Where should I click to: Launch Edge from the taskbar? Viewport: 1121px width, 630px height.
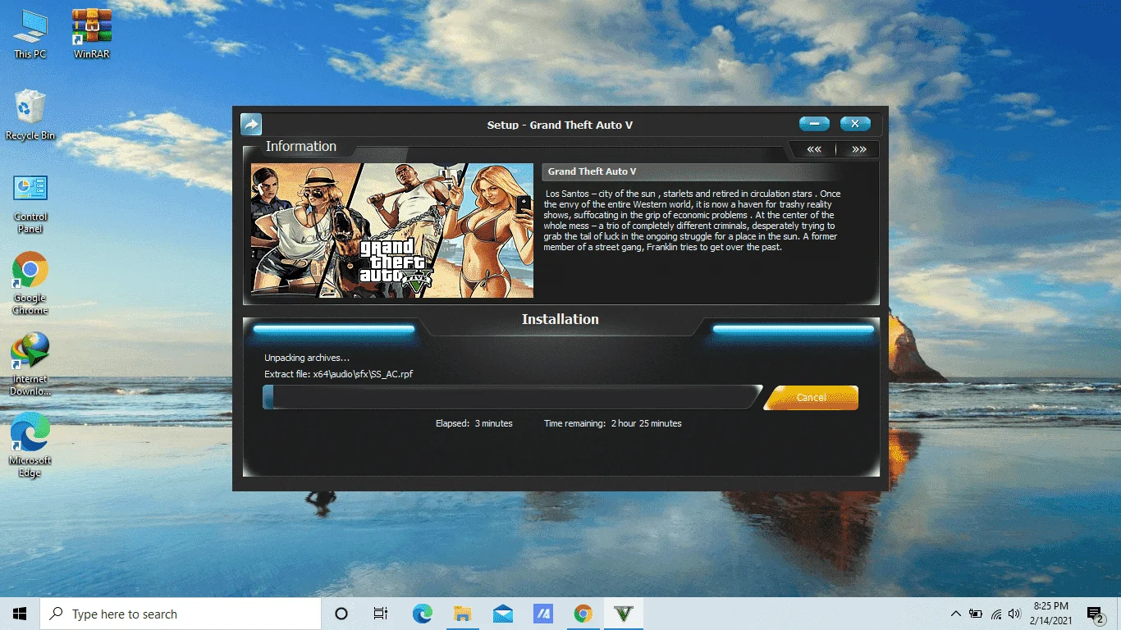click(422, 614)
